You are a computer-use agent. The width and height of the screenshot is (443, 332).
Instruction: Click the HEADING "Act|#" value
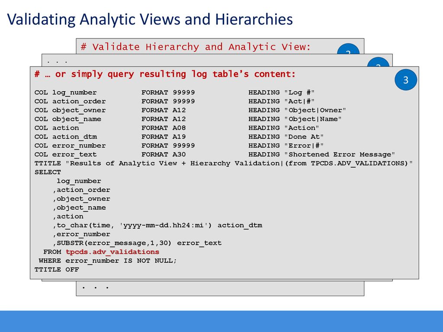pyautogui.click(x=299, y=101)
